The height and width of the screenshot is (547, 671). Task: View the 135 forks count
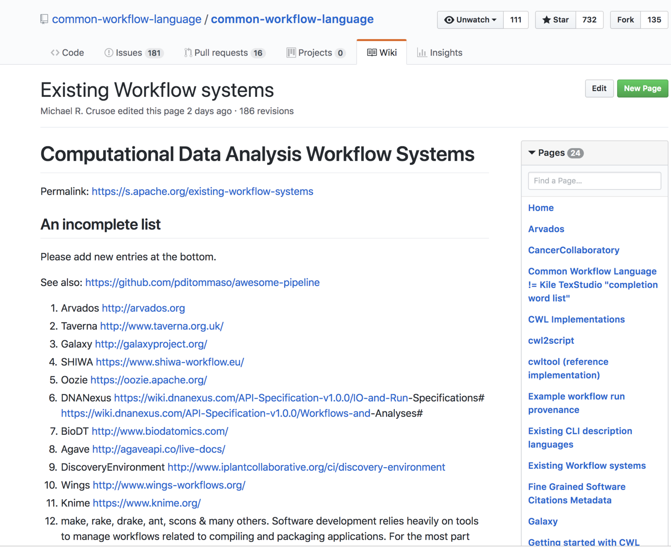[654, 20]
